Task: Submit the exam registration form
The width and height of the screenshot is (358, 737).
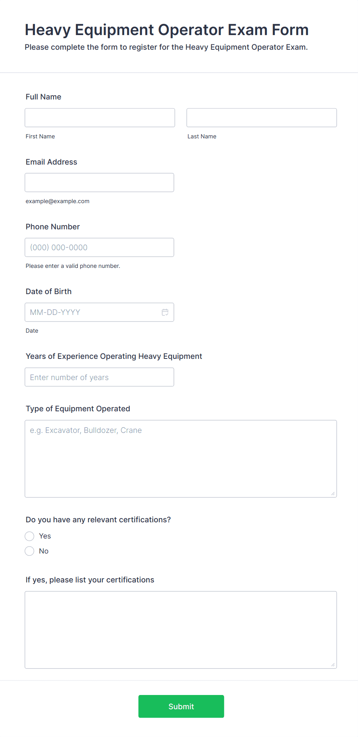Action: pyautogui.click(x=181, y=706)
